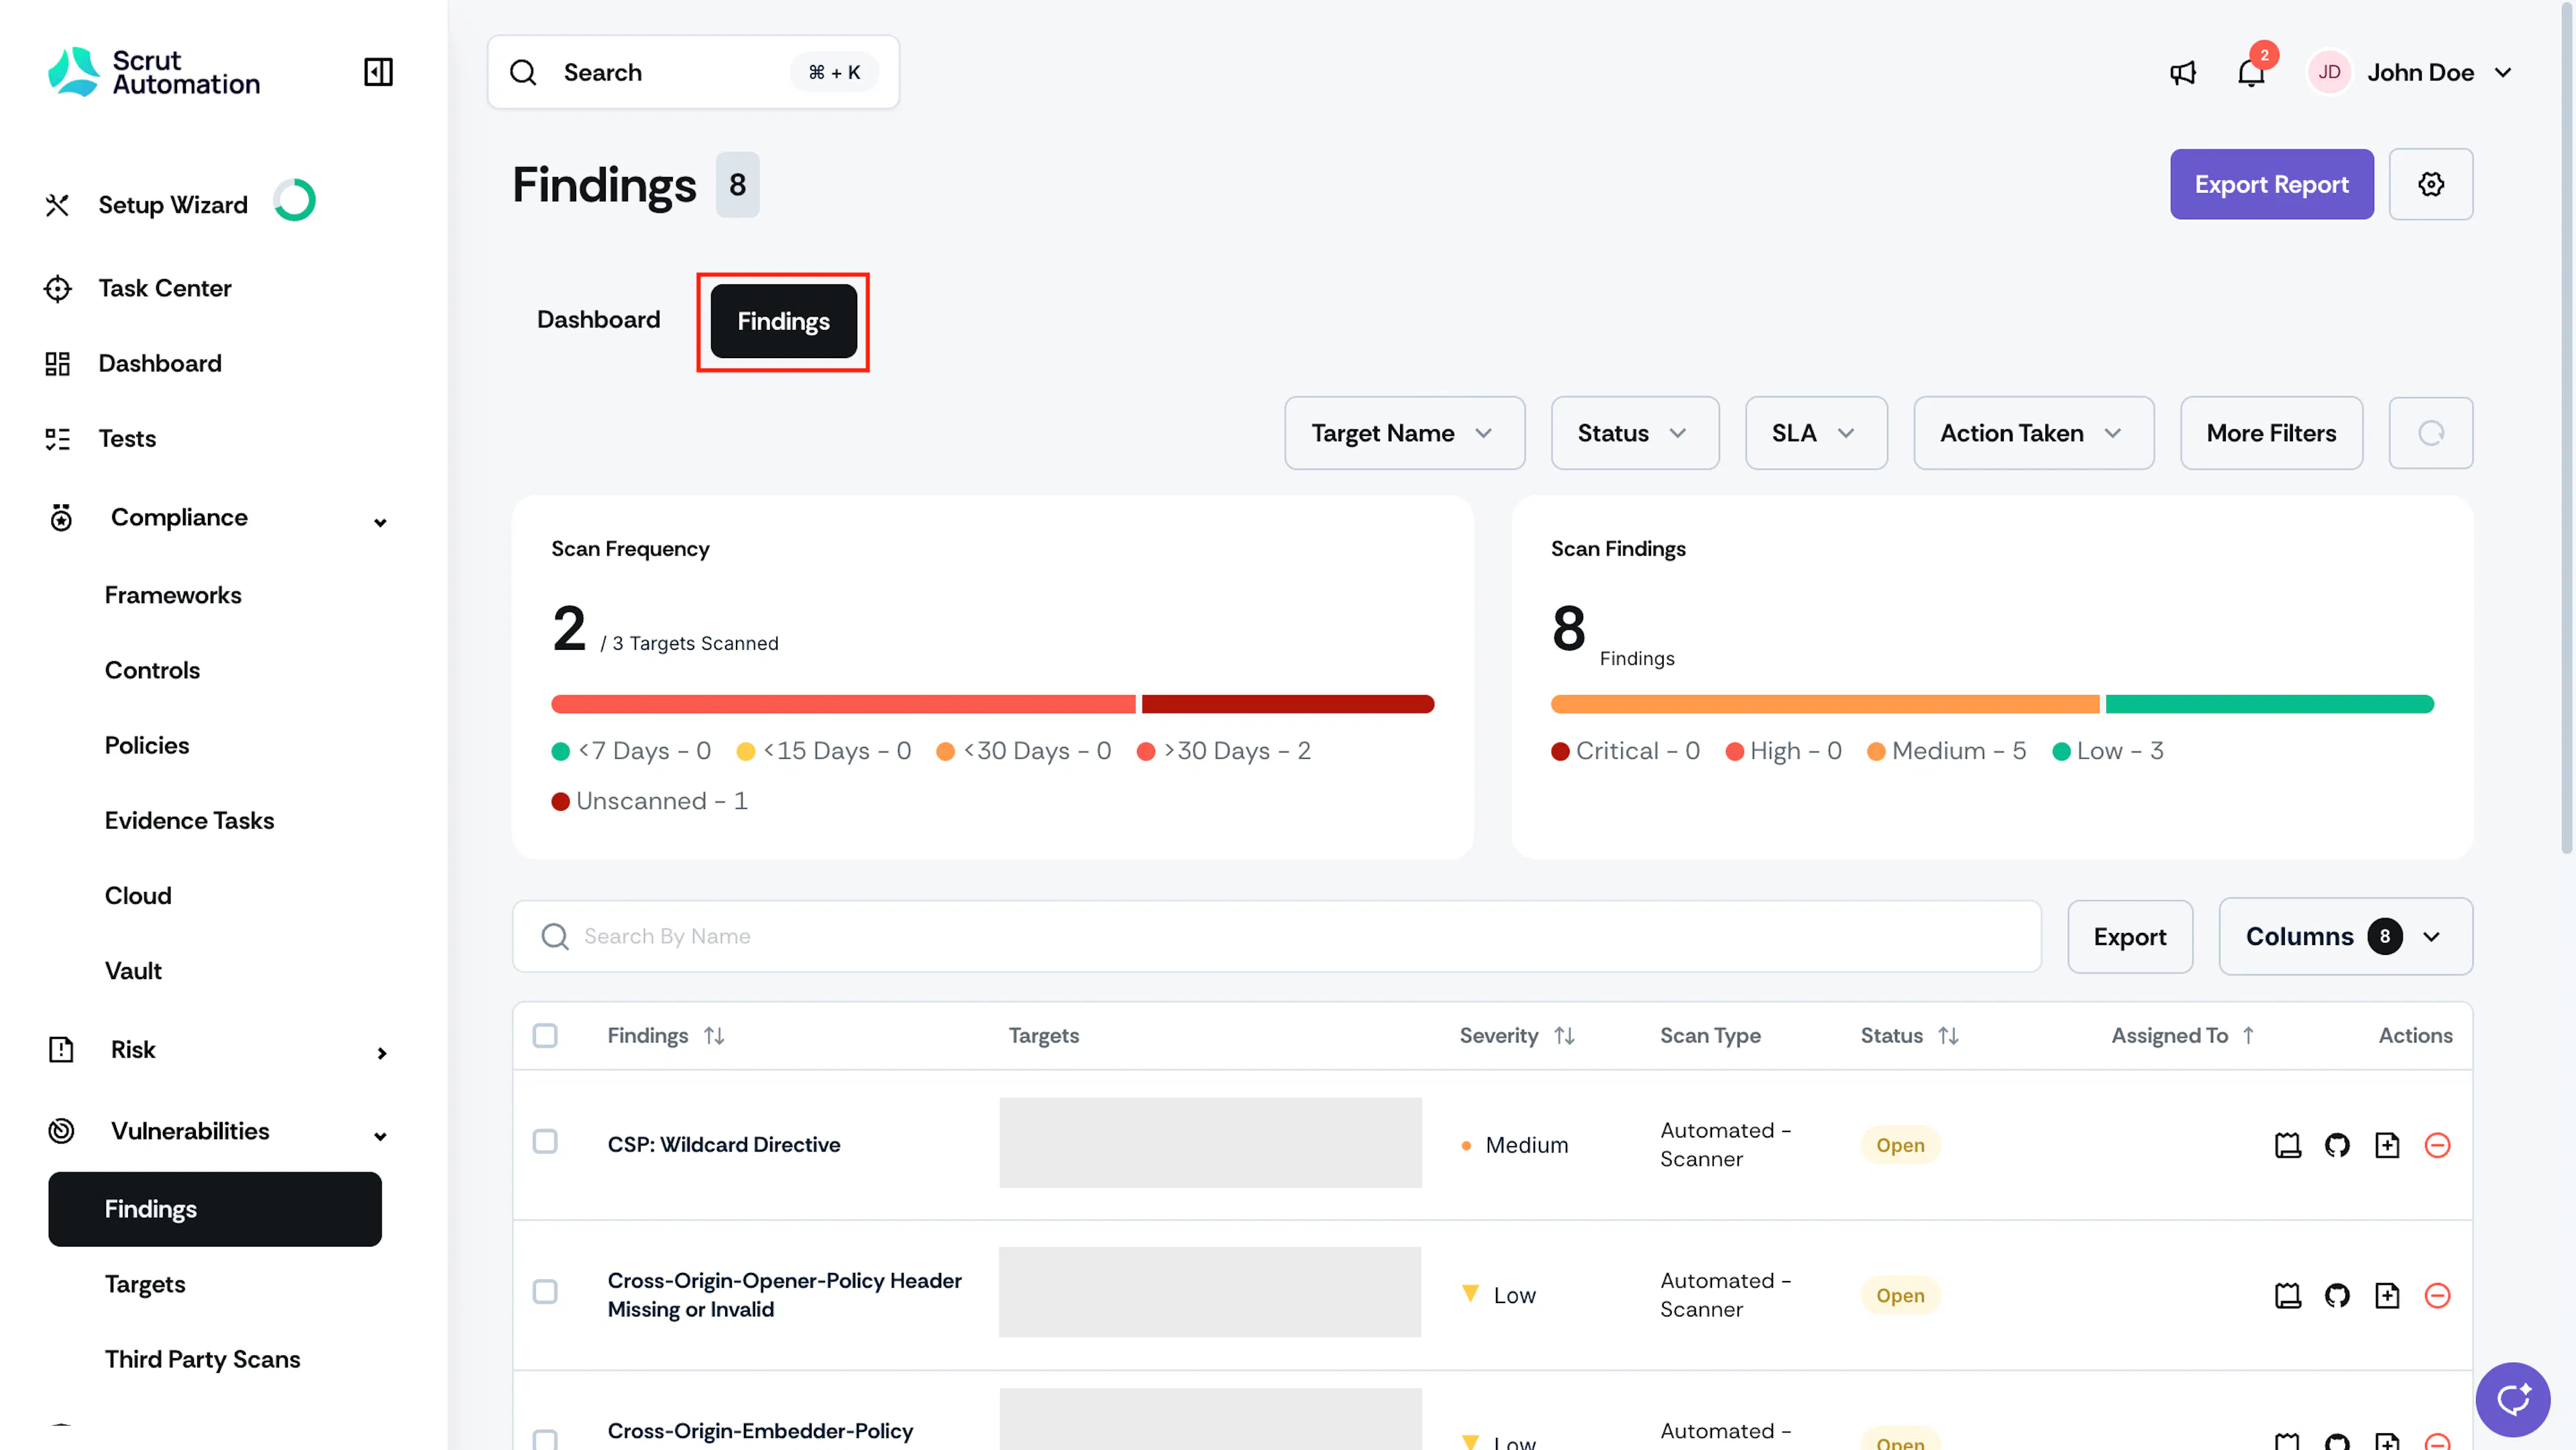The width and height of the screenshot is (2576, 1450).
Task: Sort by Assigned To arrow
Action: click(x=2248, y=1036)
